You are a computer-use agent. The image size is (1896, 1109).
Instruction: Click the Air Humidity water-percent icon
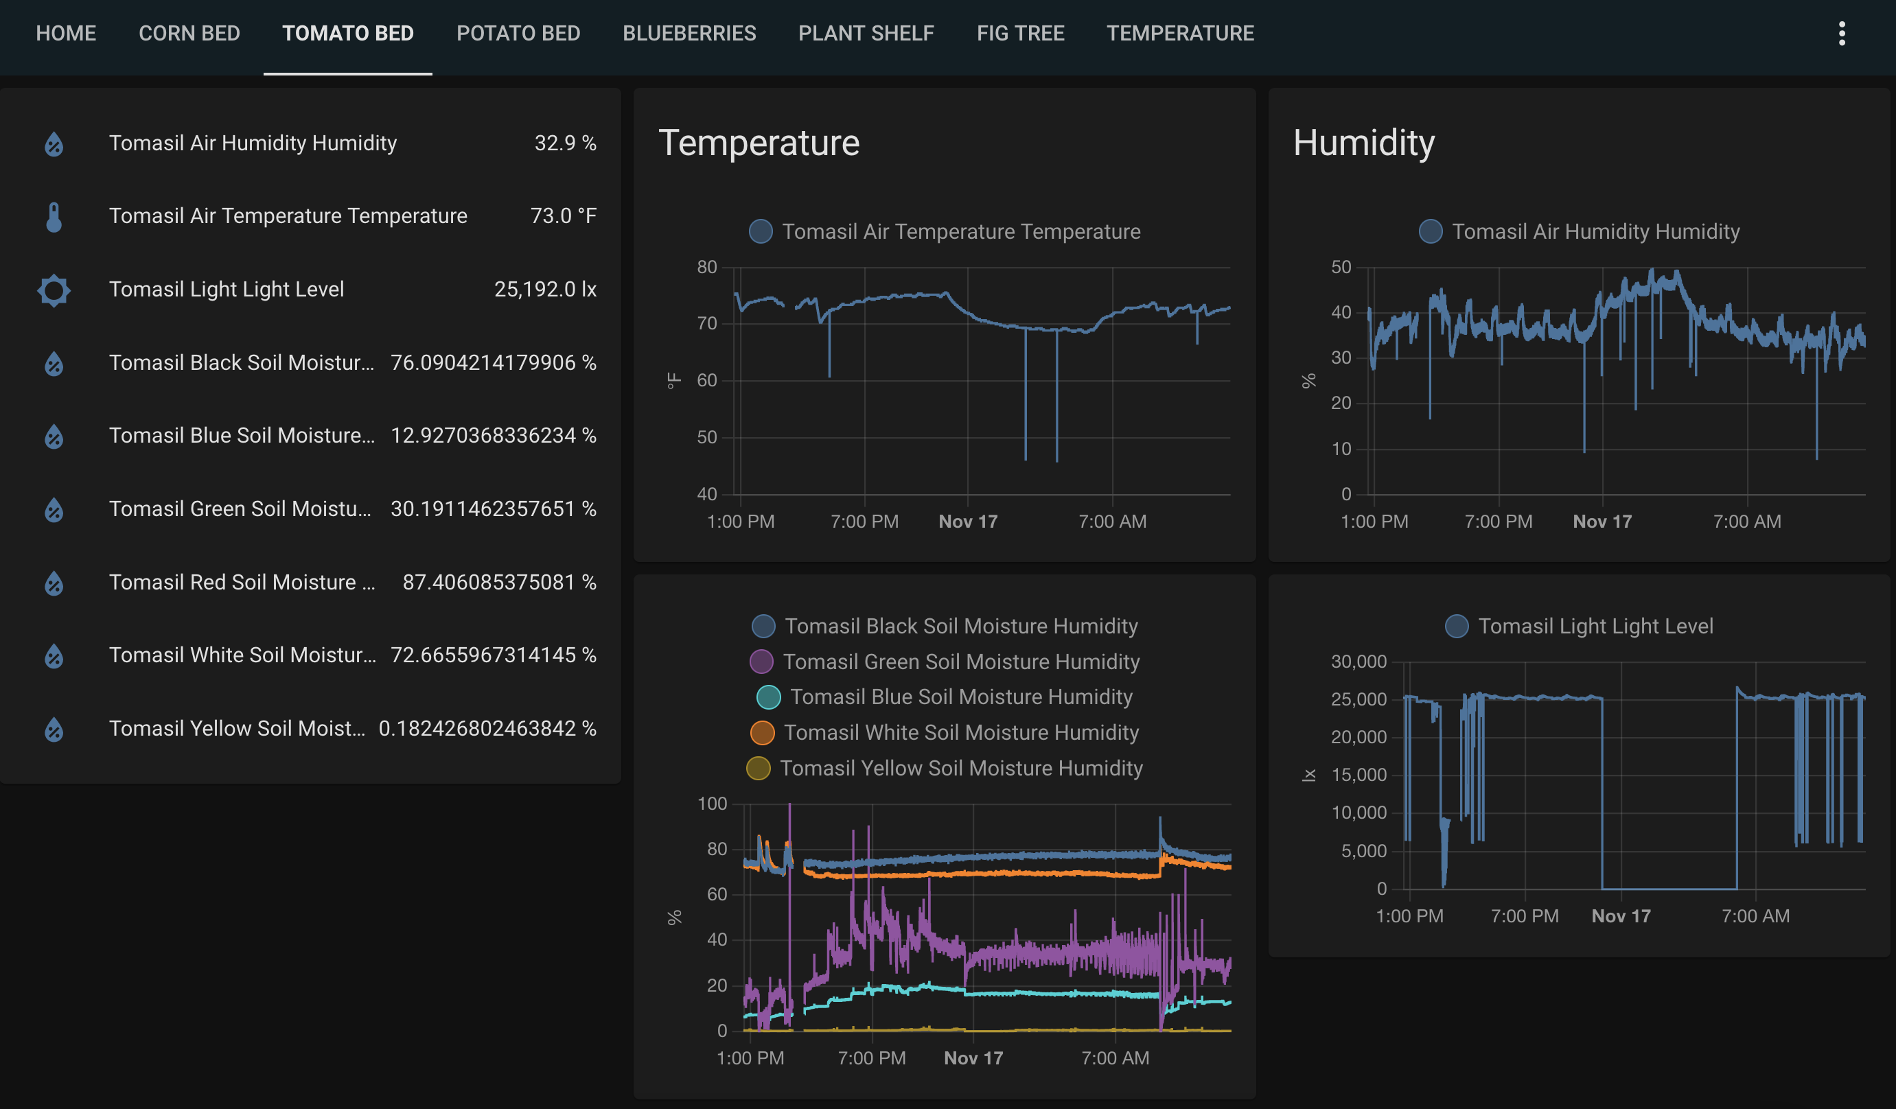click(54, 143)
